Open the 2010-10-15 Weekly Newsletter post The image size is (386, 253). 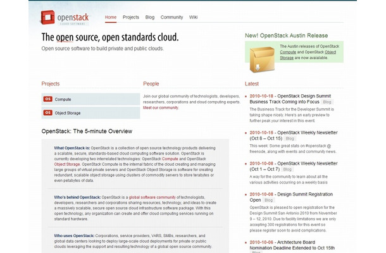point(294,135)
